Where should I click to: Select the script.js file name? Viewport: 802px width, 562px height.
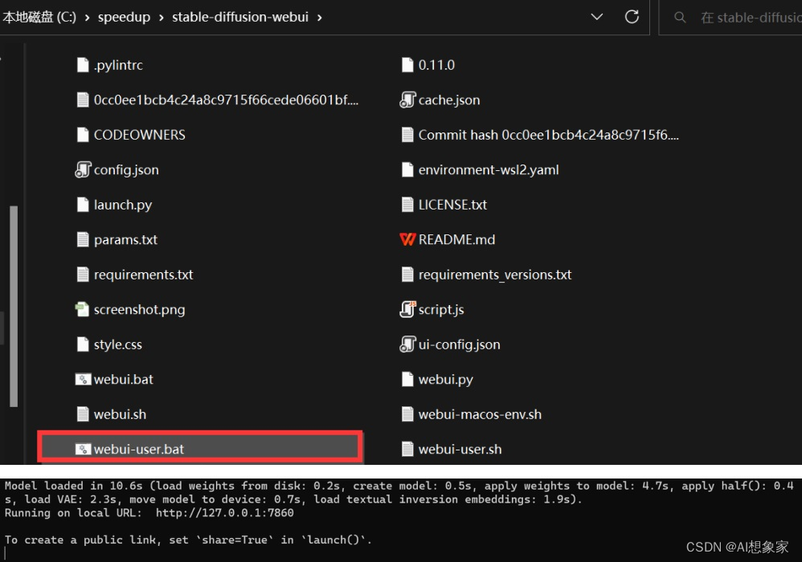tap(441, 309)
